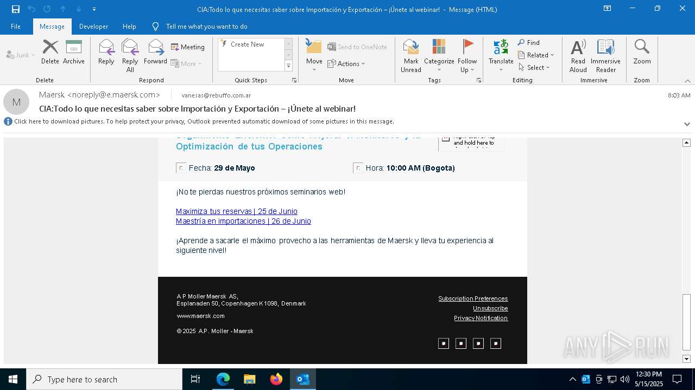Switch to the Developer tab

(x=93, y=27)
